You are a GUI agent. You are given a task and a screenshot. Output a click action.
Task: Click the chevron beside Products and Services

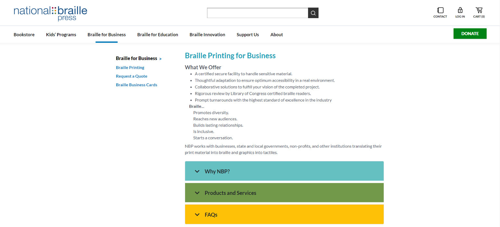[x=197, y=193]
